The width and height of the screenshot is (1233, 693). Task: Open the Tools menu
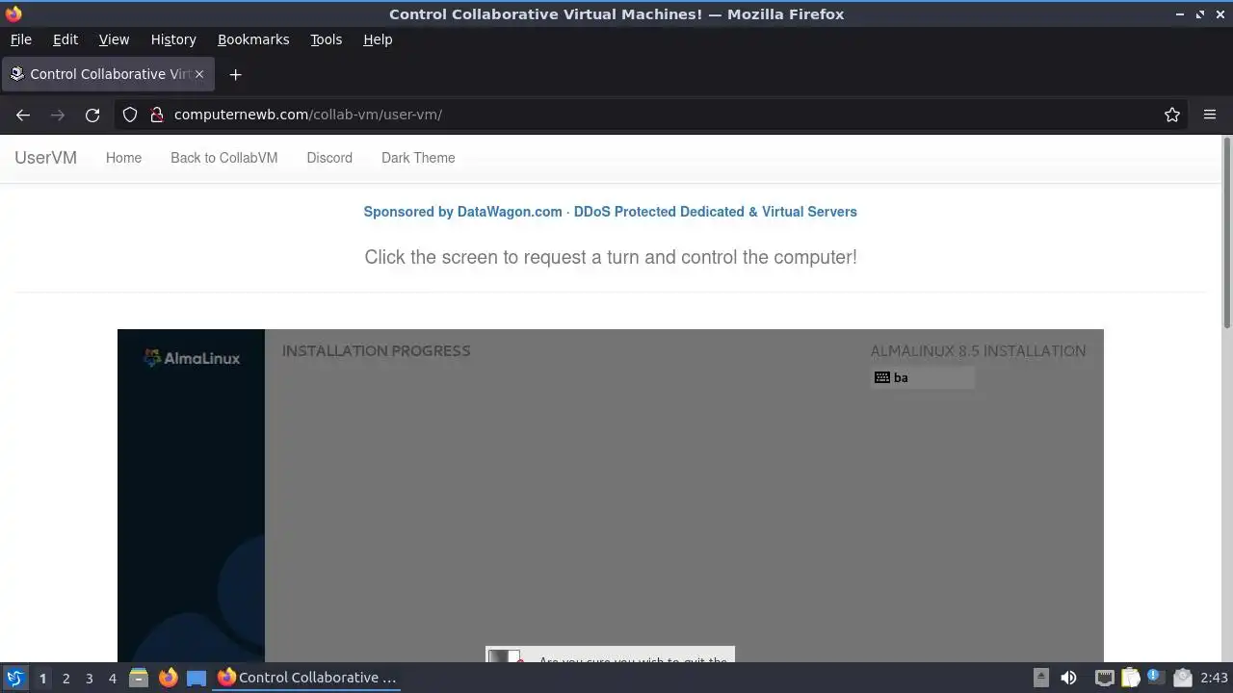pyautogui.click(x=326, y=39)
